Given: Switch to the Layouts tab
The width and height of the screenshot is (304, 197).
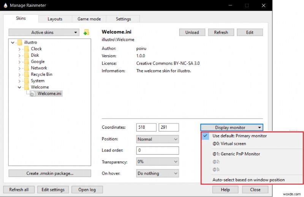Looking at the screenshot, I should [55, 19].
